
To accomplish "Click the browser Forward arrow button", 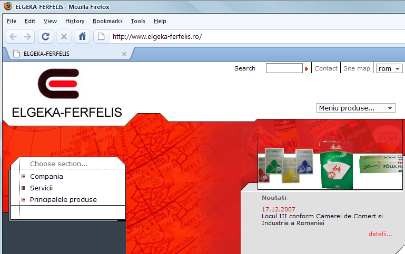I will [x=28, y=37].
